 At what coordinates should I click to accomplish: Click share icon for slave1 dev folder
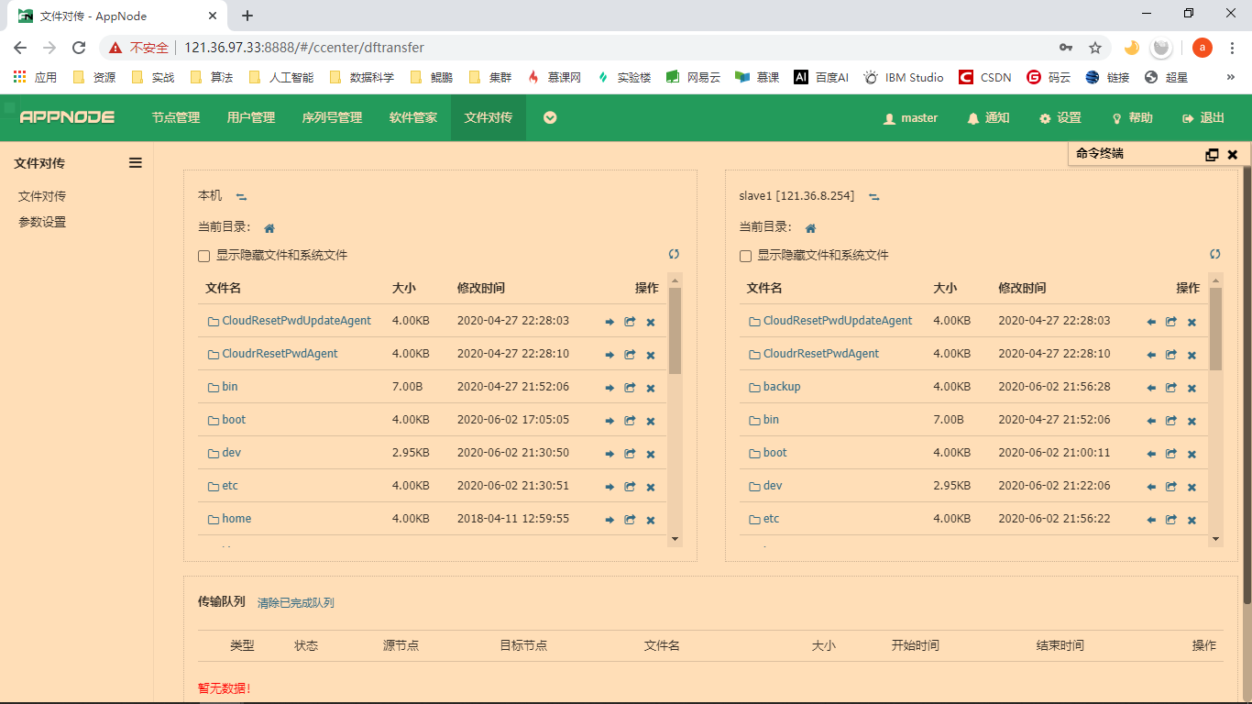pos(1171,487)
